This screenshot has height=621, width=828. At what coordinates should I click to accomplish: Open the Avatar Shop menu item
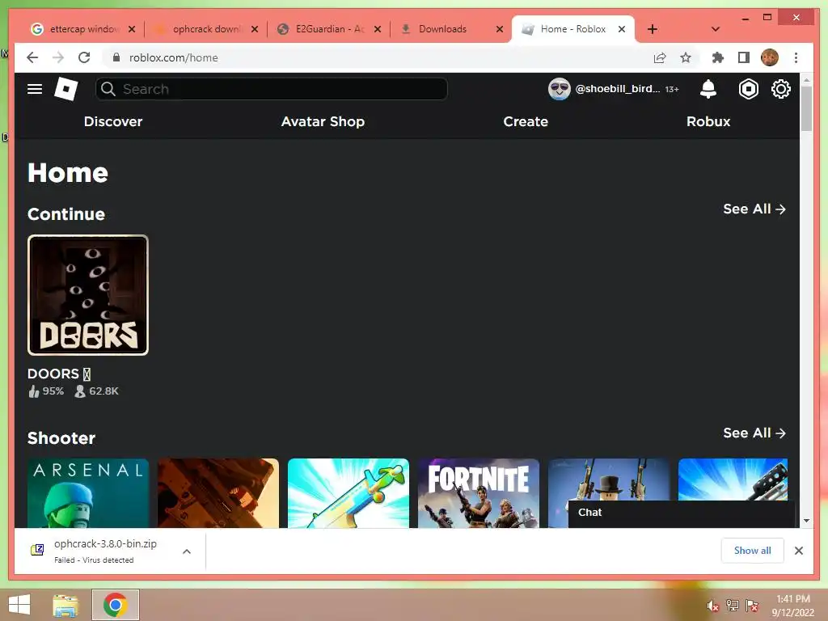click(x=323, y=121)
